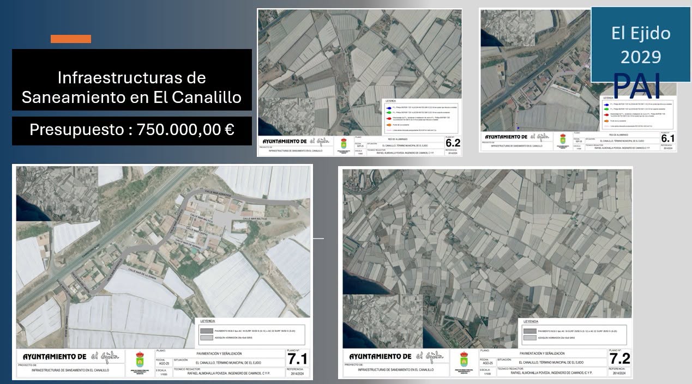
Task: Click 'EL CANALILLO, TÉRMINO MUNICIPAL DE EL EJIDO' in plan 7.1
Action: pyautogui.click(x=228, y=362)
